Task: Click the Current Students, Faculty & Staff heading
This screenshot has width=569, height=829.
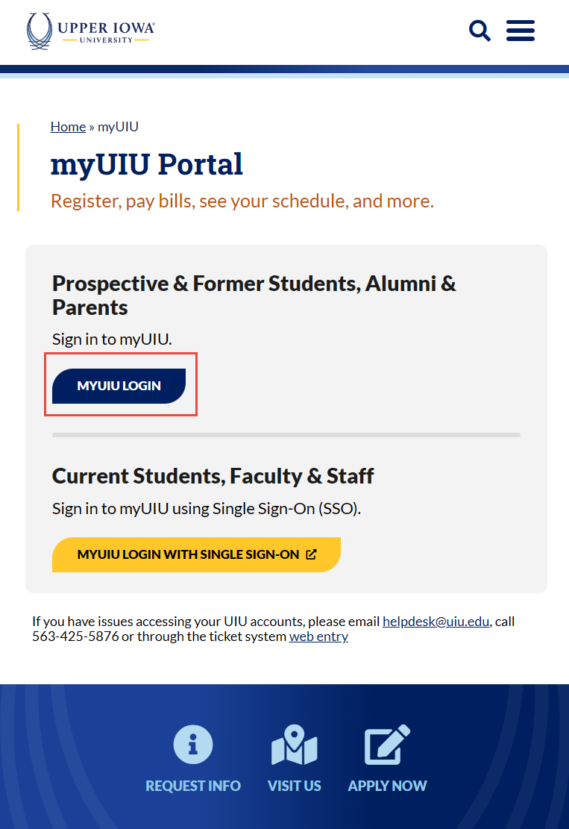Action: coord(213,476)
